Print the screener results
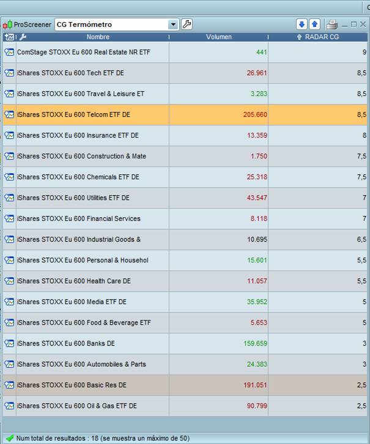Screen dimensions: 370x444 (x=332, y=24)
